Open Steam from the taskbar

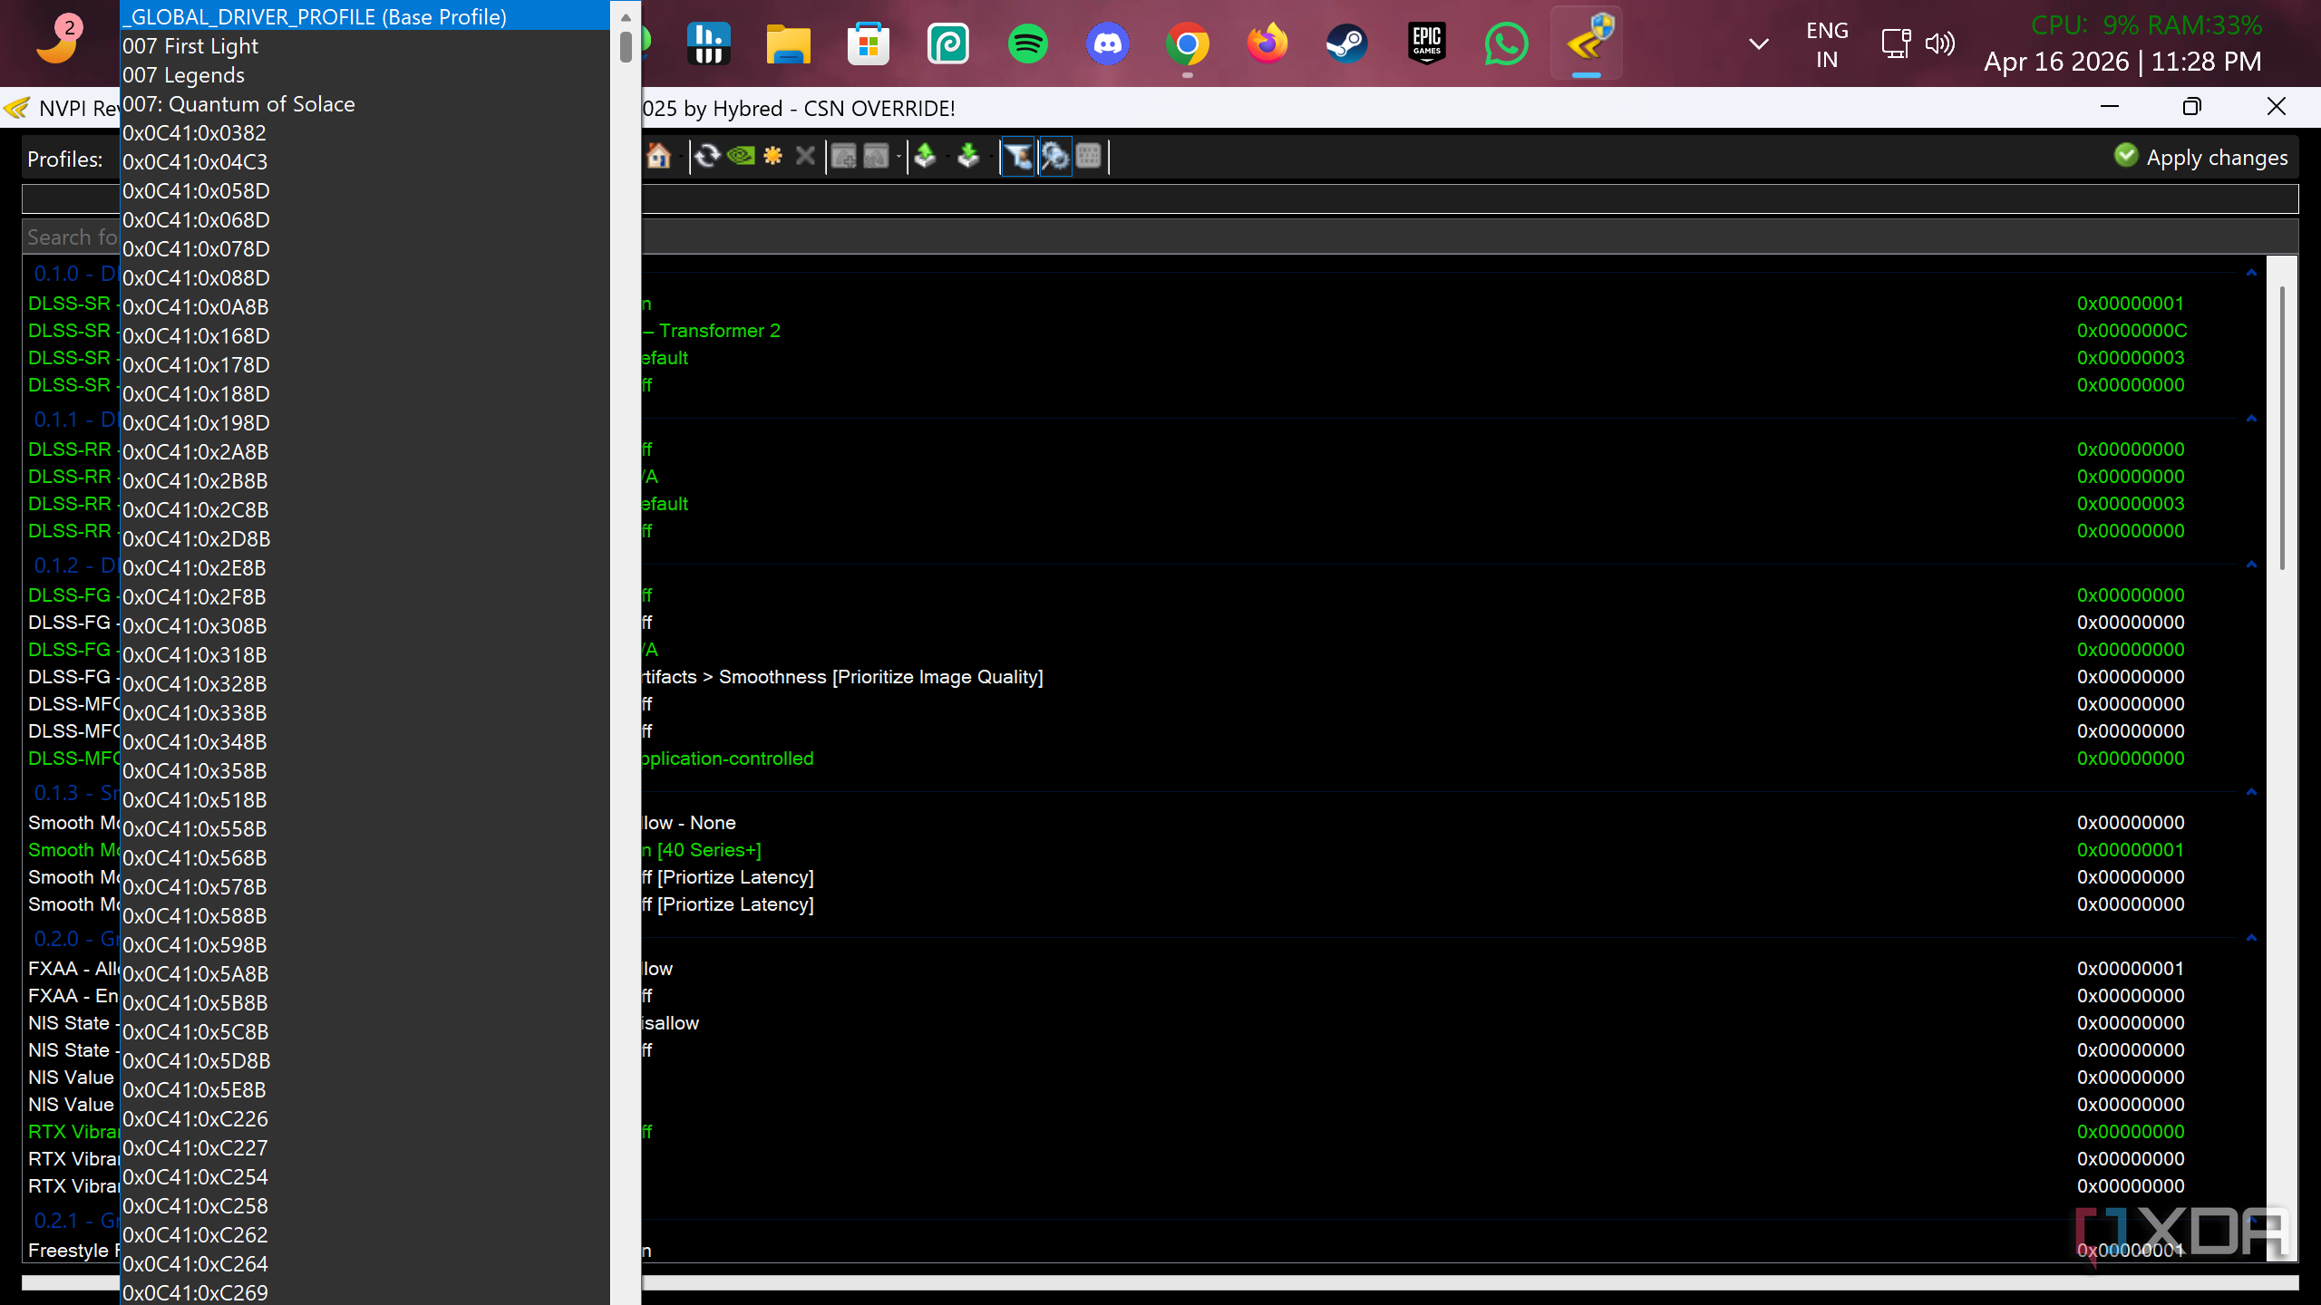pyautogui.click(x=1346, y=43)
